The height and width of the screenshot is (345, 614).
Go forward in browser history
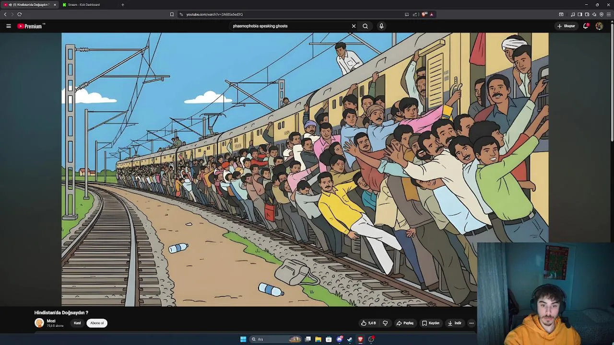pyautogui.click(x=12, y=14)
